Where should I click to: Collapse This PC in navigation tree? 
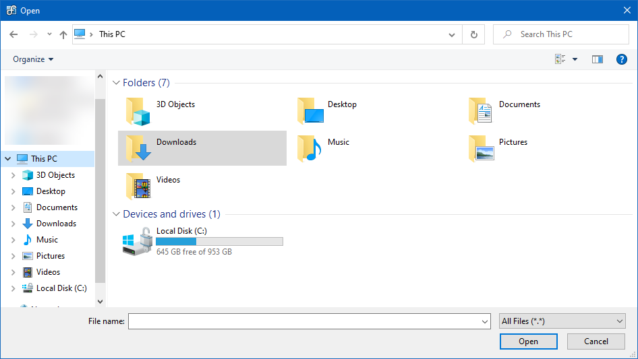tap(7, 159)
